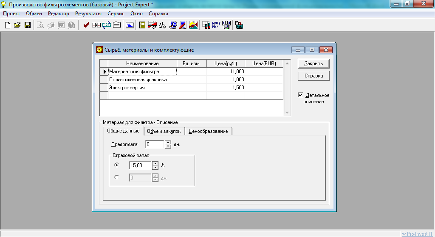Open the colored chart graph icon

click(x=193, y=25)
